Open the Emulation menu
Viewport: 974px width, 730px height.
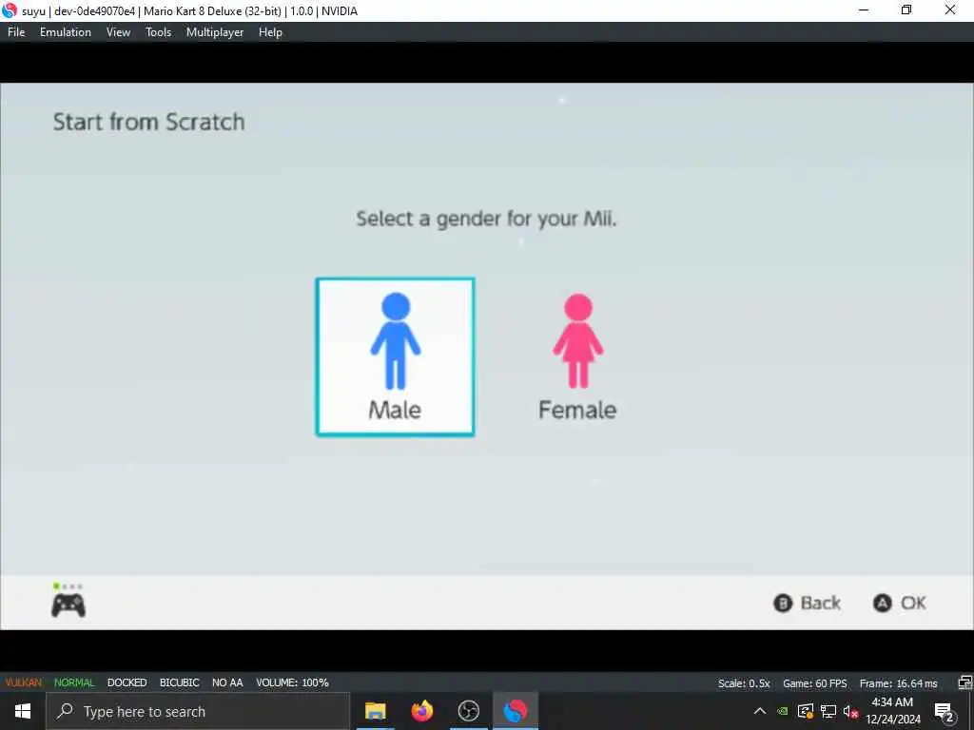point(66,32)
